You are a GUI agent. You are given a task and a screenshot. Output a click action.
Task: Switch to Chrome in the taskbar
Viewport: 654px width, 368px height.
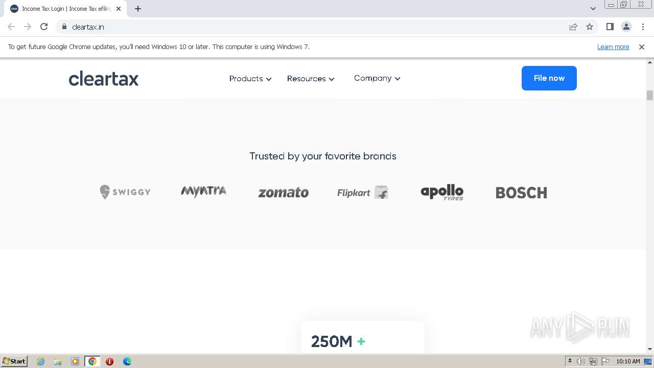tap(92, 361)
